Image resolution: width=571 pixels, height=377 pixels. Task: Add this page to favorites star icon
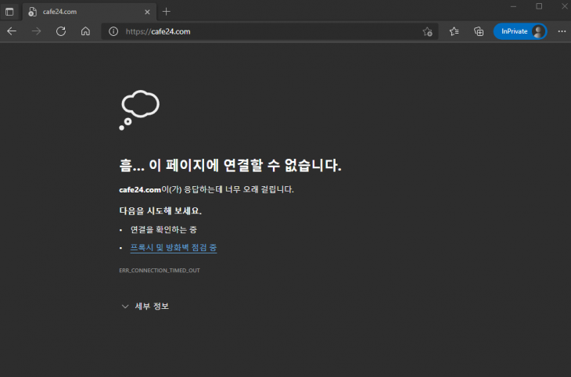tap(428, 32)
